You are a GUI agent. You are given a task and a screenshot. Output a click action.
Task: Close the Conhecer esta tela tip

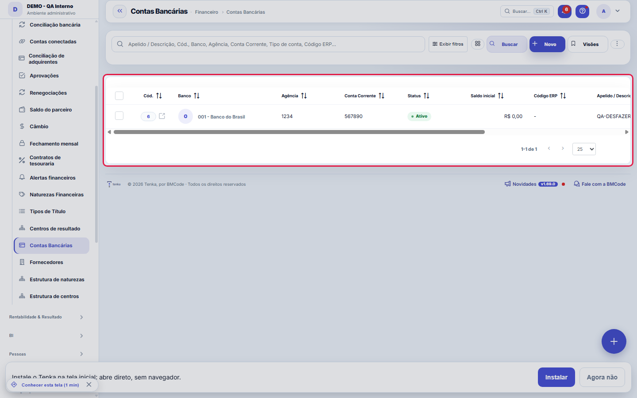(x=89, y=385)
